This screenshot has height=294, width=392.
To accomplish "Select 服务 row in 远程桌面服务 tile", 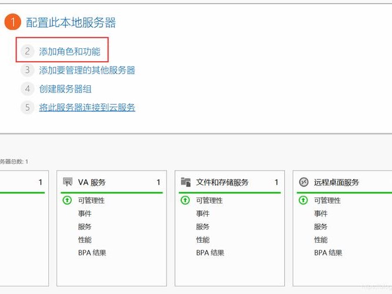I will 321,226.
